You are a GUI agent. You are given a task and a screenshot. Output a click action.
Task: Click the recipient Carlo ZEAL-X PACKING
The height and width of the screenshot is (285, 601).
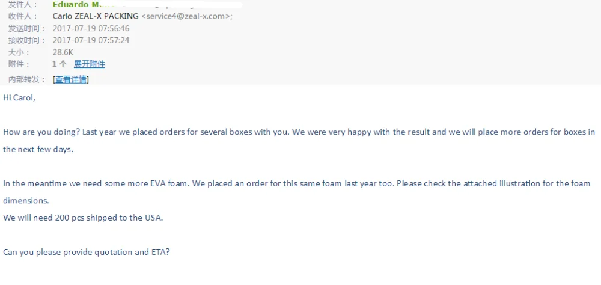(x=96, y=16)
